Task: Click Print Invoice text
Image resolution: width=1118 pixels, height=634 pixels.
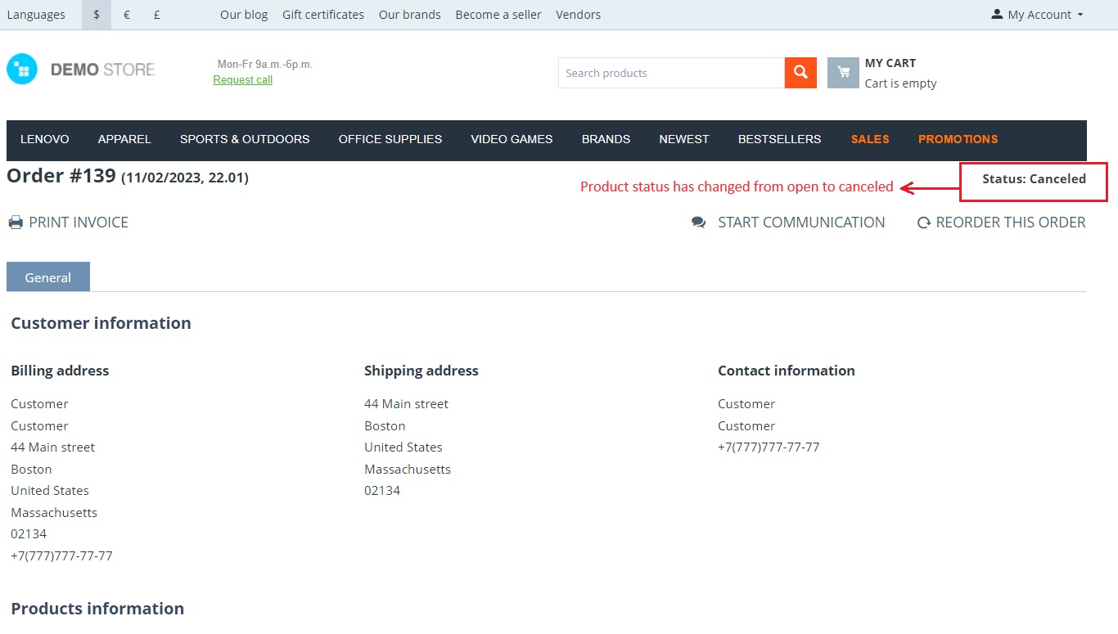Action: (79, 223)
